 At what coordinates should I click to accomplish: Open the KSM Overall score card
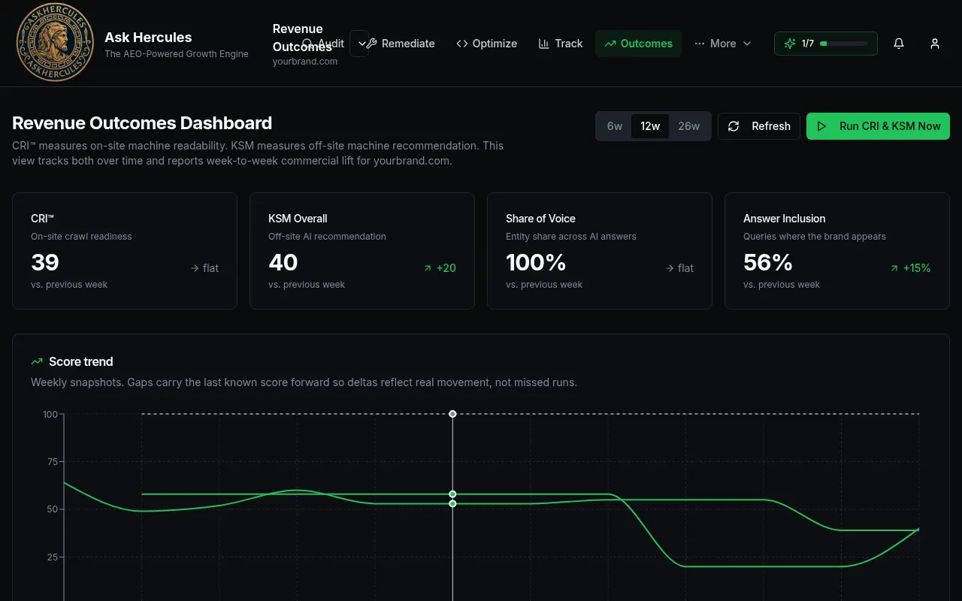(x=362, y=251)
